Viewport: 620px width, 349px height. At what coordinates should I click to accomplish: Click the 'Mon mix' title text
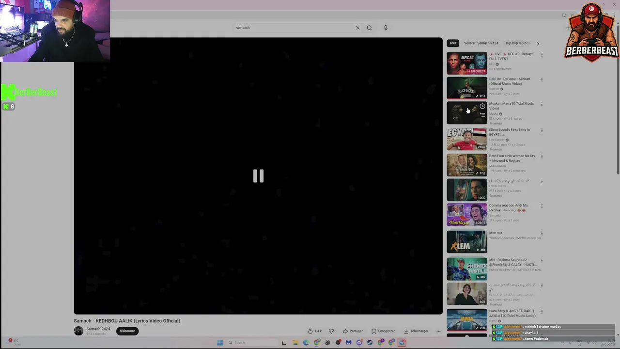[x=496, y=233]
